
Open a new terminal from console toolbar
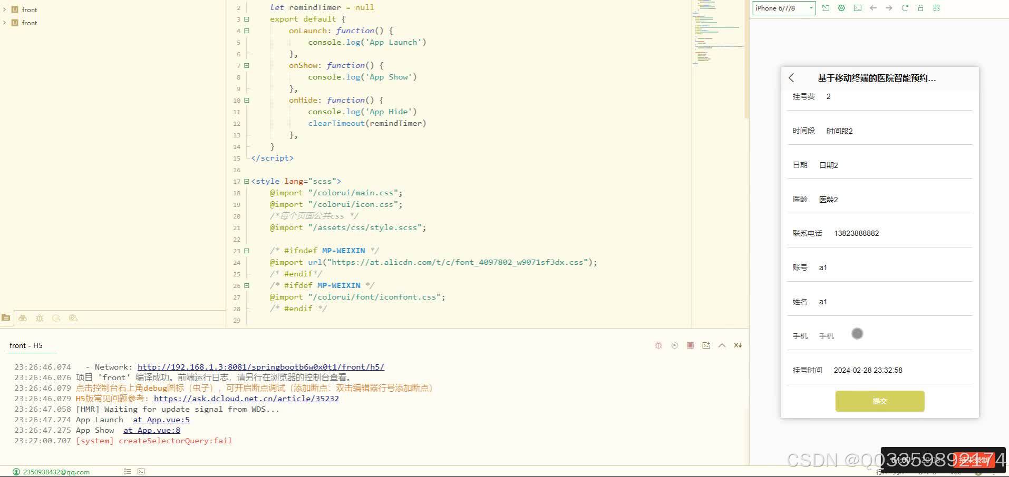tap(706, 345)
